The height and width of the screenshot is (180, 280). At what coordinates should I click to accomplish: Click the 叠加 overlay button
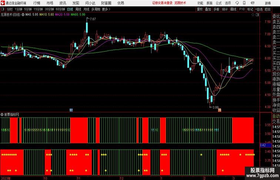208,9
